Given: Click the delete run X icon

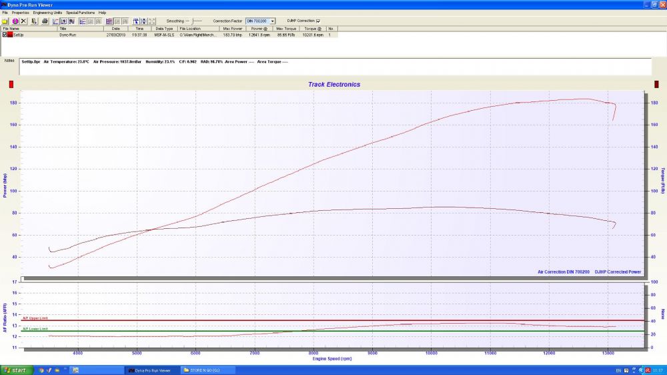Looking at the screenshot, I should click(23, 21).
